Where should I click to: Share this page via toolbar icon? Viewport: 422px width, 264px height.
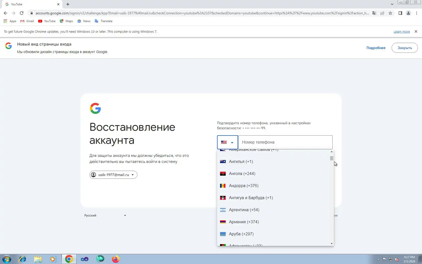(382, 13)
